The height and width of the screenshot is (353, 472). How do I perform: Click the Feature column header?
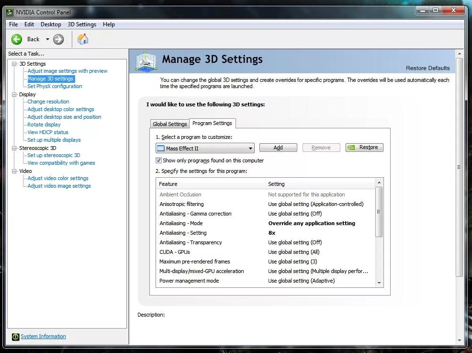[211, 184]
